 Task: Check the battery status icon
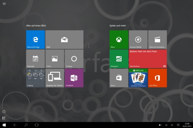point(160,125)
